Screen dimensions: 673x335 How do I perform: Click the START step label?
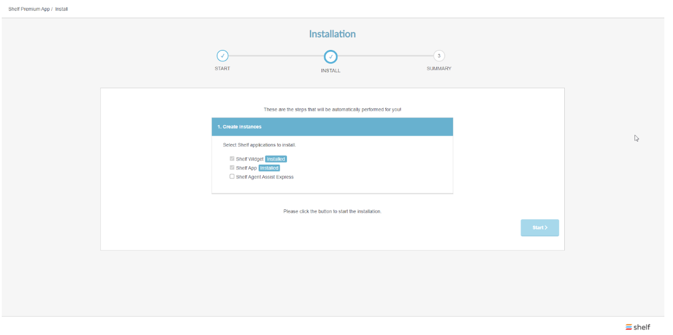point(223,68)
